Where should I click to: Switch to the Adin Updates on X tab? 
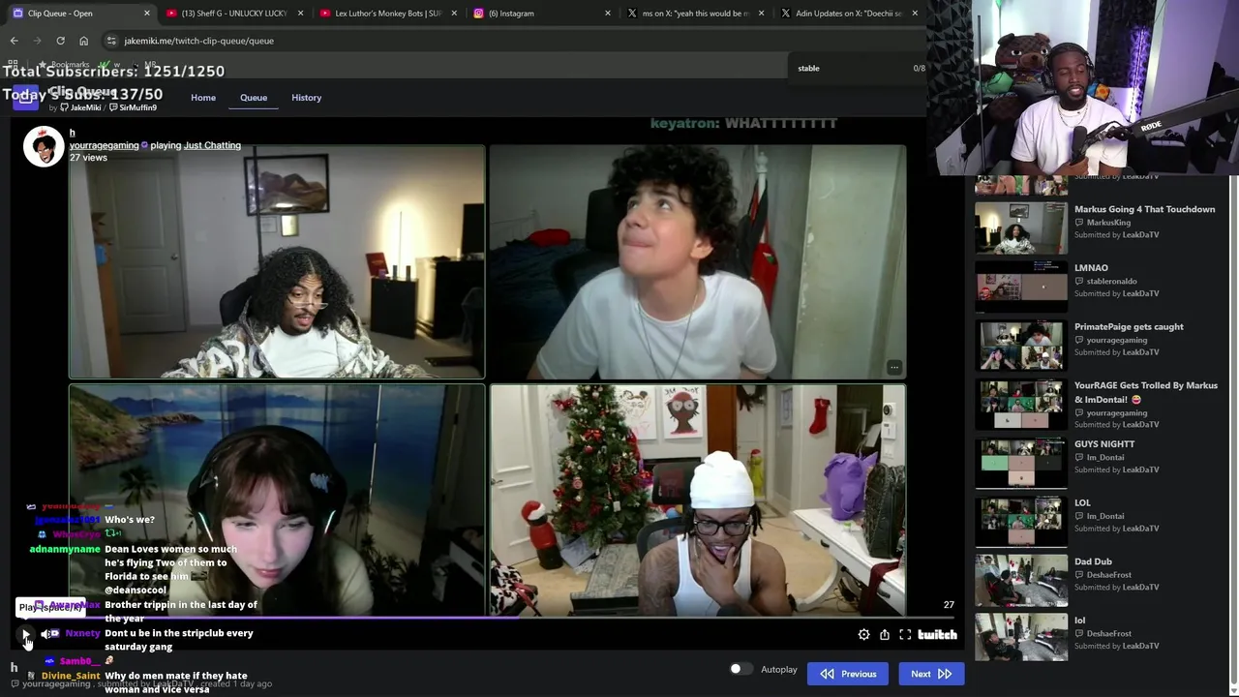(848, 14)
